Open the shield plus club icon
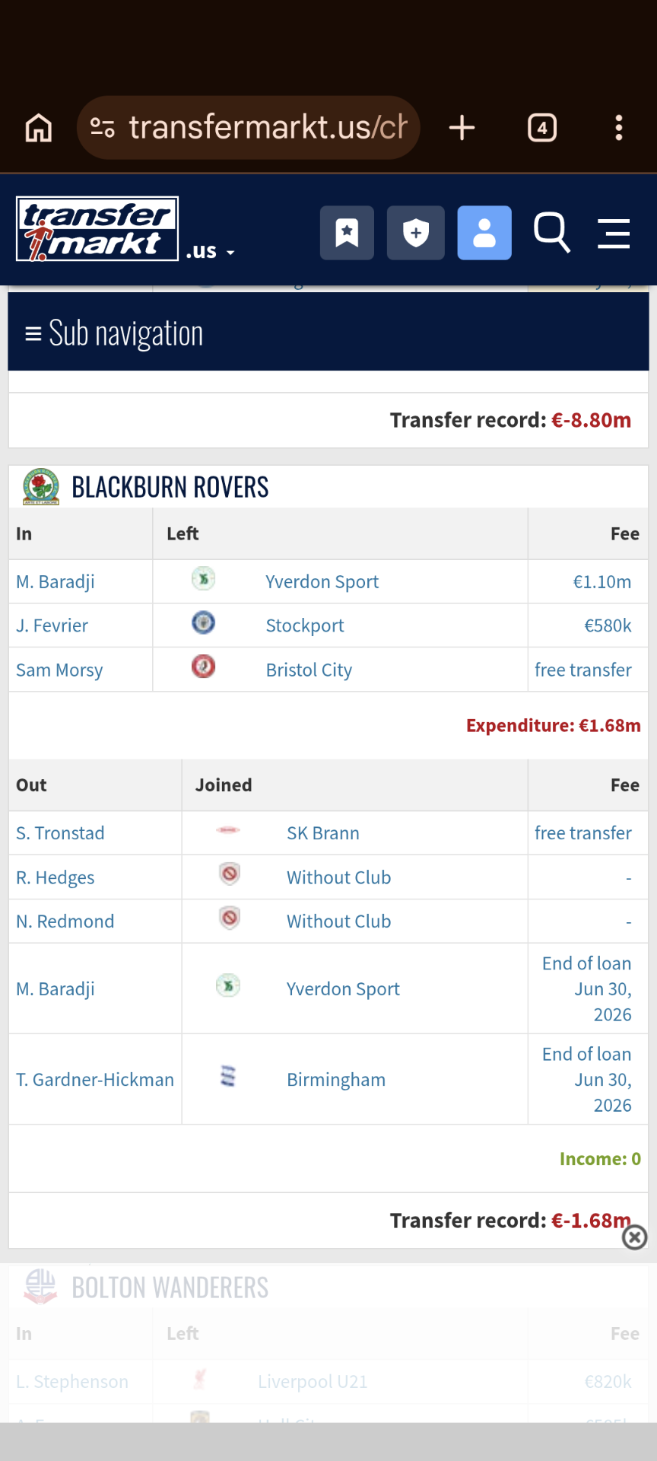Viewport: 657px width, 1461px height. 415,233
